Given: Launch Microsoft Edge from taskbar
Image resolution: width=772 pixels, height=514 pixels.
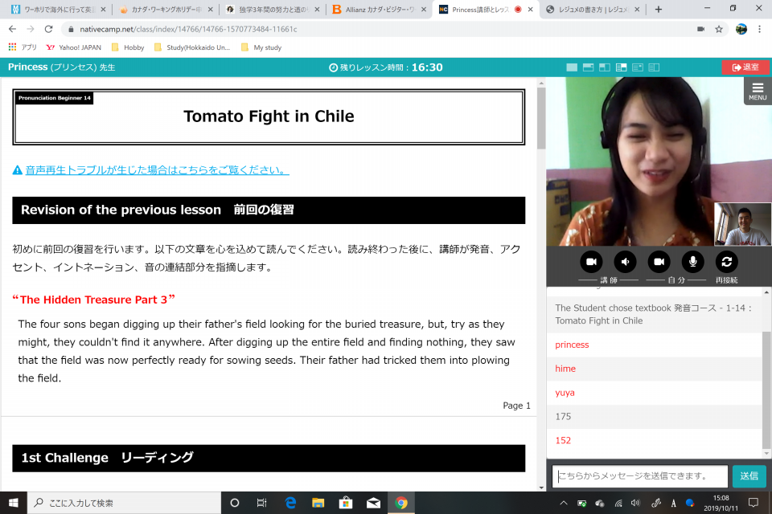Looking at the screenshot, I should (x=290, y=503).
